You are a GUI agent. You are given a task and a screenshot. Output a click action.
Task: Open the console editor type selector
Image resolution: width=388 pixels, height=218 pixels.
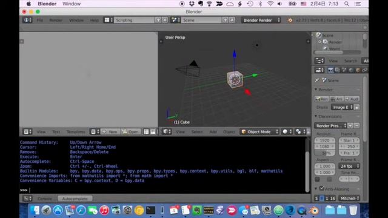point(27,198)
